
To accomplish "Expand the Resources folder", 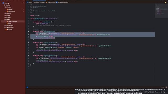I will coord(4,26).
